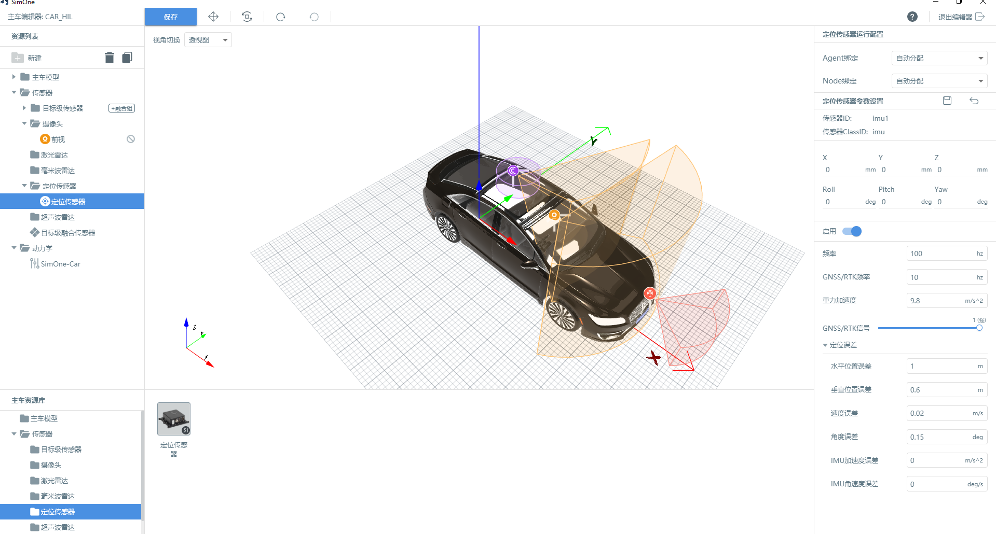Click the 频率 input field
This screenshot has width=996, height=534.
[x=947, y=254]
